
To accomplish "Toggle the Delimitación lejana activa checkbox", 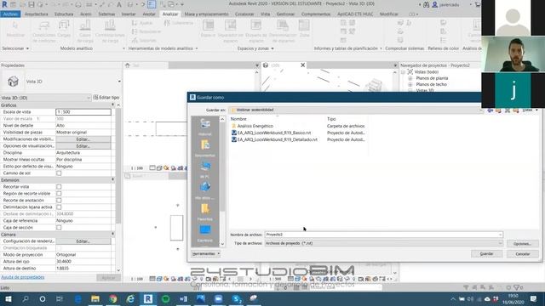I will (59, 207).
